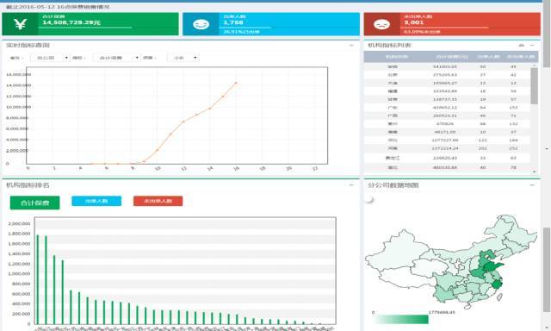Click the red 未出单人数 button
This screenshot has height=331, width=551.
pos(158,201)
